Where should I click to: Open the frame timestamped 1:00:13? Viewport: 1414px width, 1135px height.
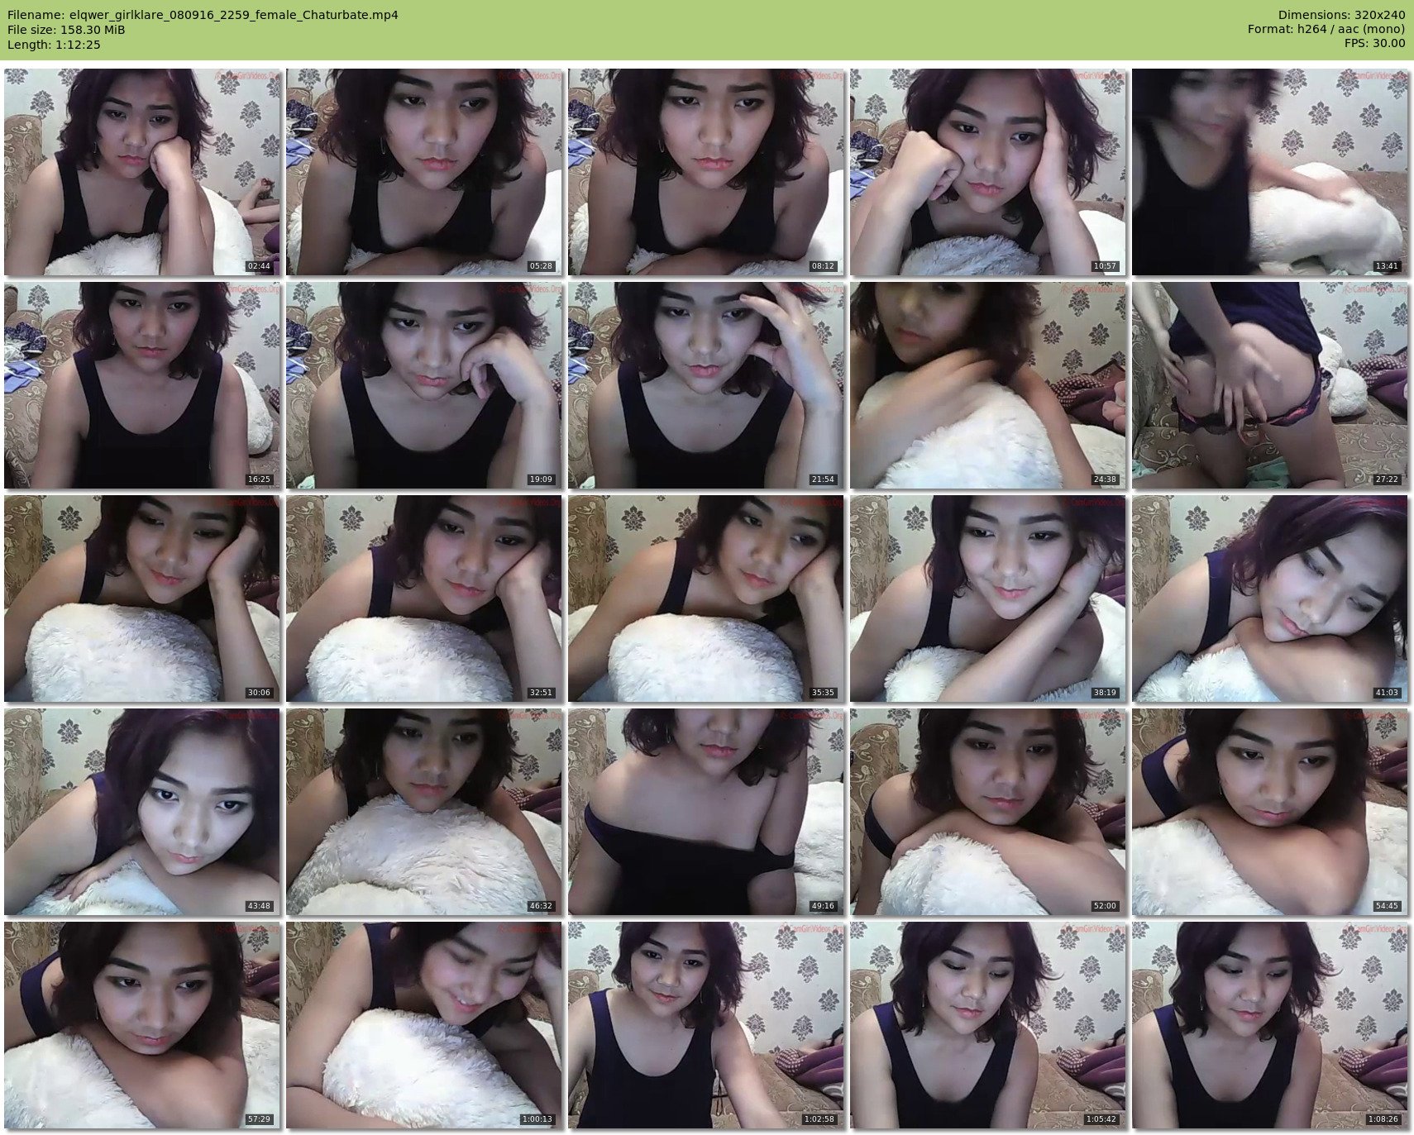point(424,1025)
